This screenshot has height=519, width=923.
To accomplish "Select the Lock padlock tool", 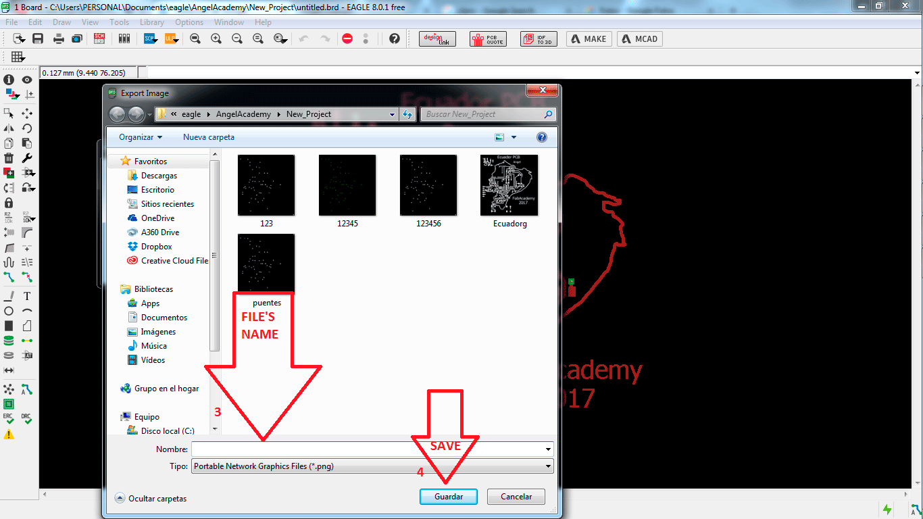I will point(9,202).
